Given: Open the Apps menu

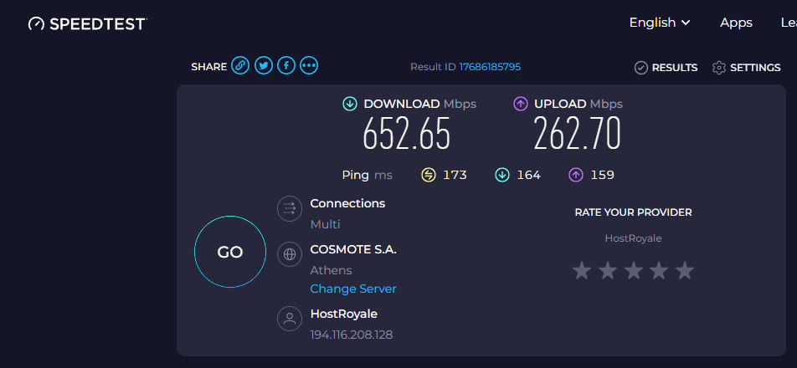Looking at the screenshot, I should point(736,23).
